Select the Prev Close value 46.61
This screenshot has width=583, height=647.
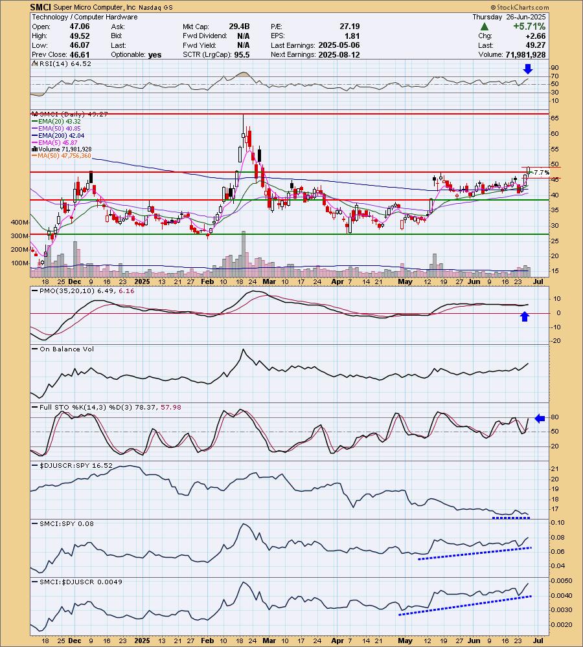[79, 55]
